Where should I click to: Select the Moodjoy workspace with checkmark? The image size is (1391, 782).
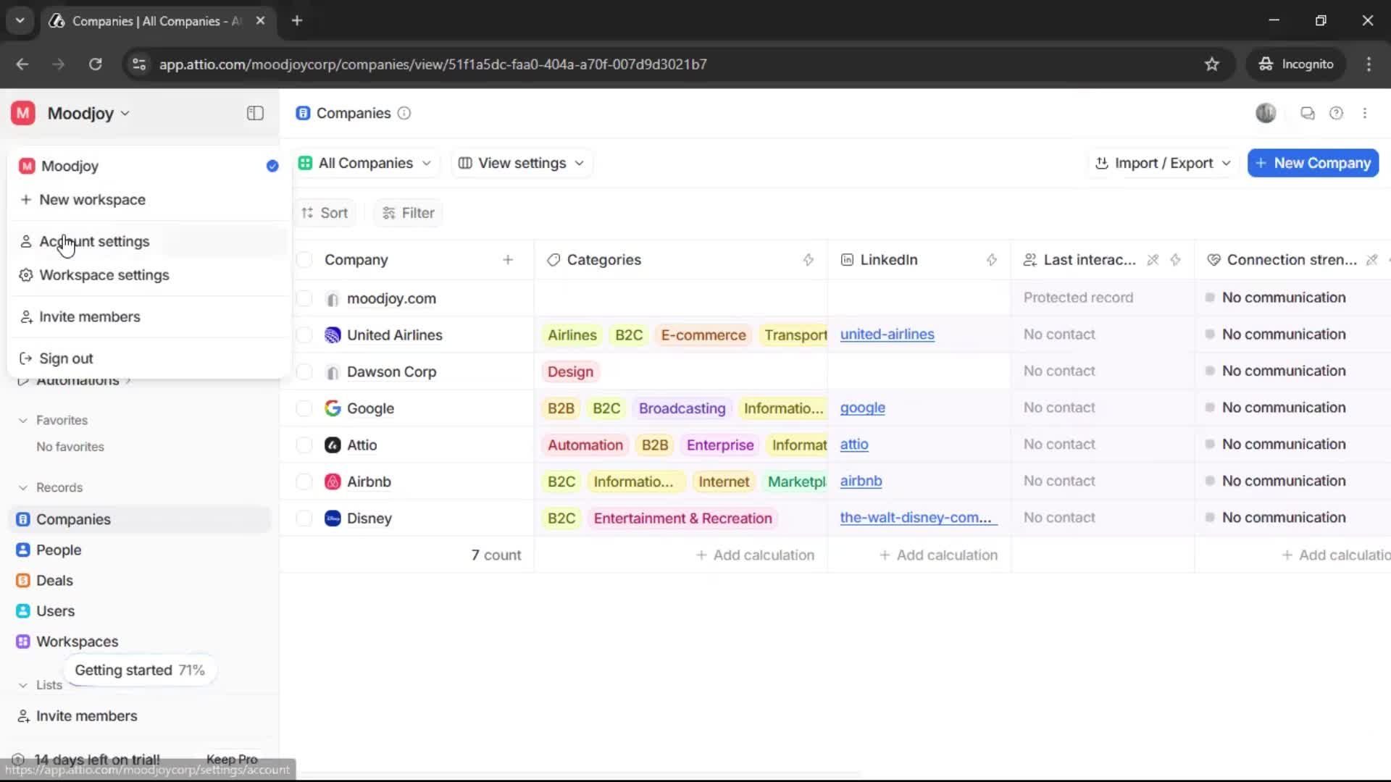click(149, 166)
